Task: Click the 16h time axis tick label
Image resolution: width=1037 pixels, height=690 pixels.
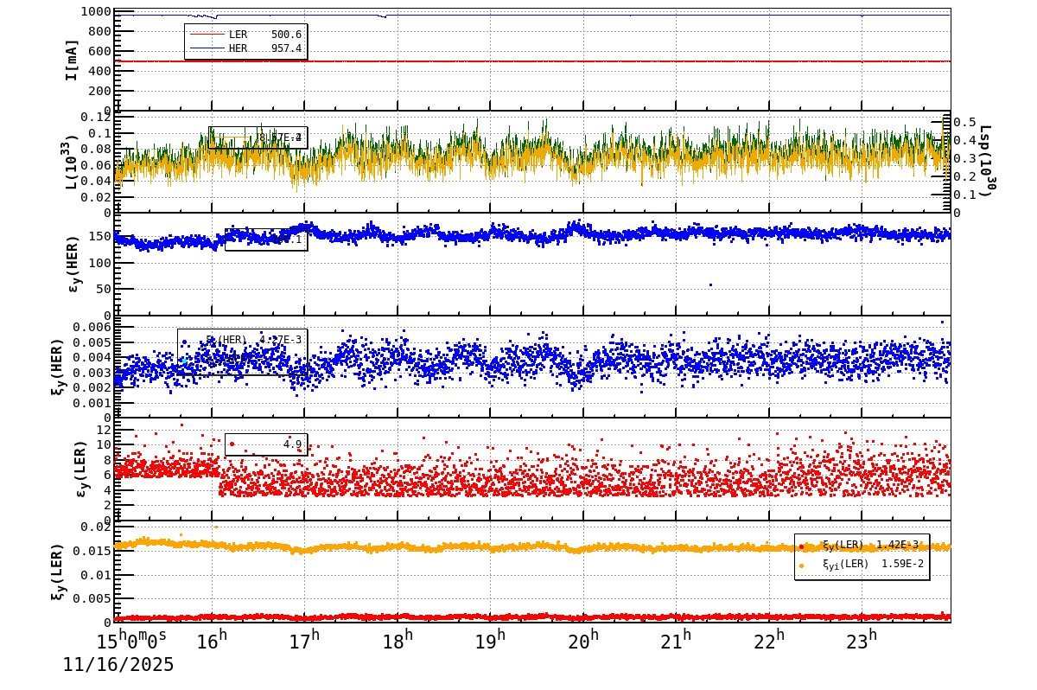Action: (211, 641)
